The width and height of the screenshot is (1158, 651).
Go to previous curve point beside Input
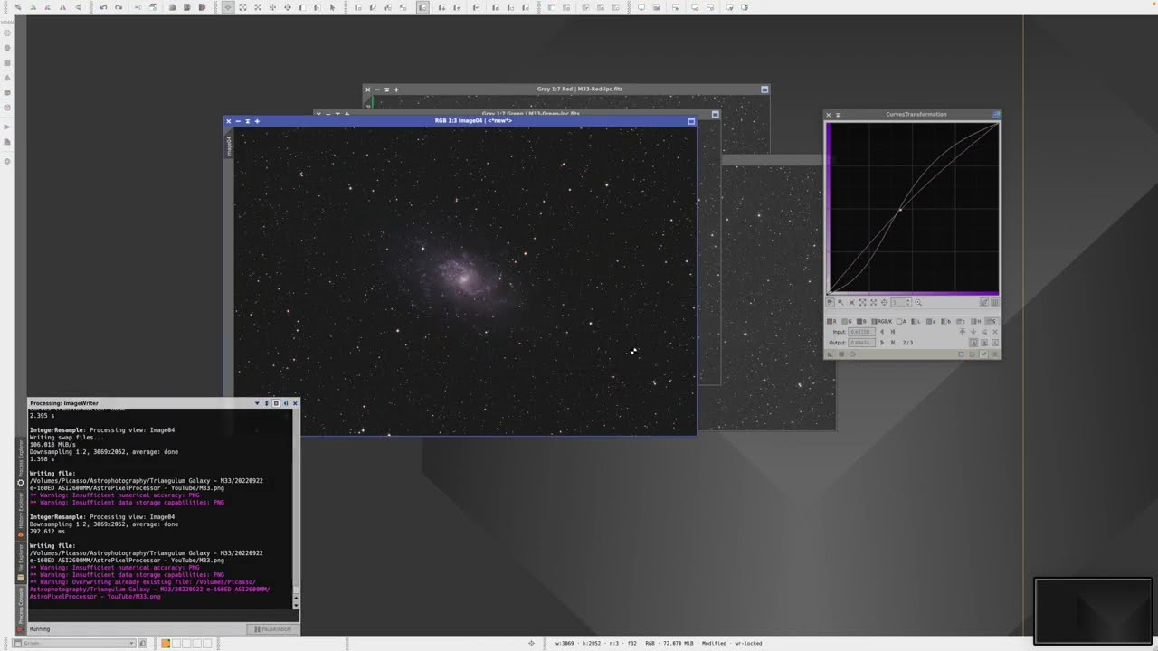coord(882,332)
